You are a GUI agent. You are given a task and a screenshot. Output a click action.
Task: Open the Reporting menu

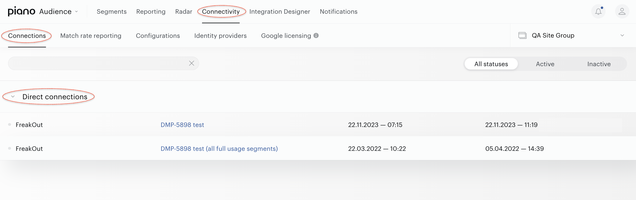click(151, 12)
